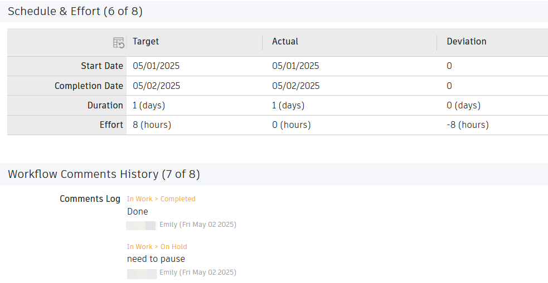Image resolution: width=548 pixels, height=283 pixels.
Task: Select the Completion Date actual value
Action: tap(295, 86)
